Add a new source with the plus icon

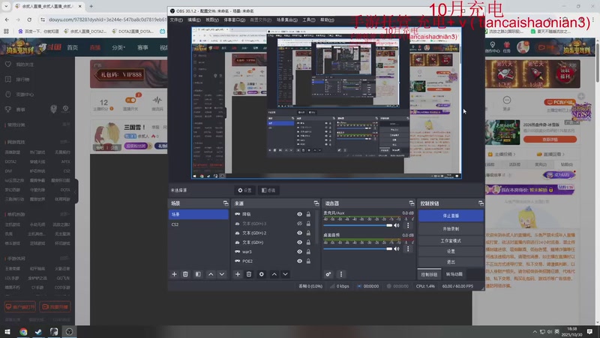pos(238,274)
